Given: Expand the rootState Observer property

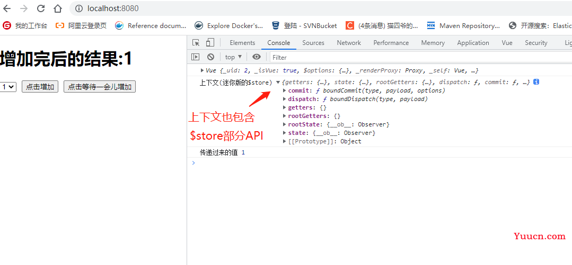Looking at the screenshot, I should coord(285,124).
